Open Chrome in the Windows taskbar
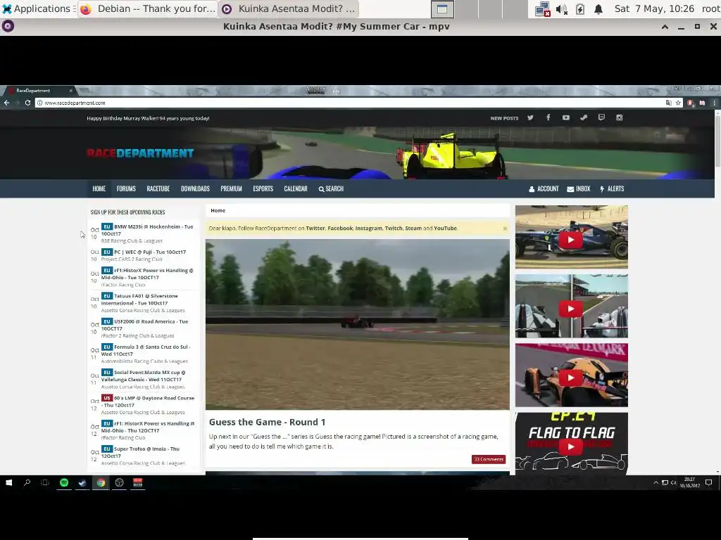721x540 pixels. tap(101, 482)
